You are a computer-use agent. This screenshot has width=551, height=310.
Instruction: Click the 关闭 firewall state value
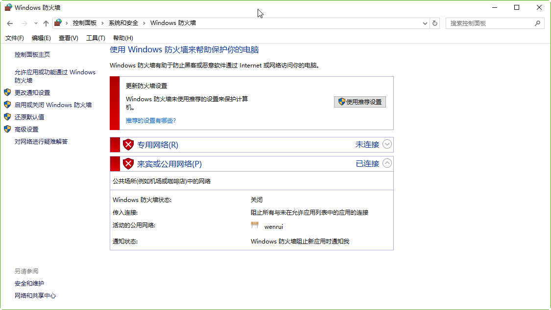click(257, 200)
